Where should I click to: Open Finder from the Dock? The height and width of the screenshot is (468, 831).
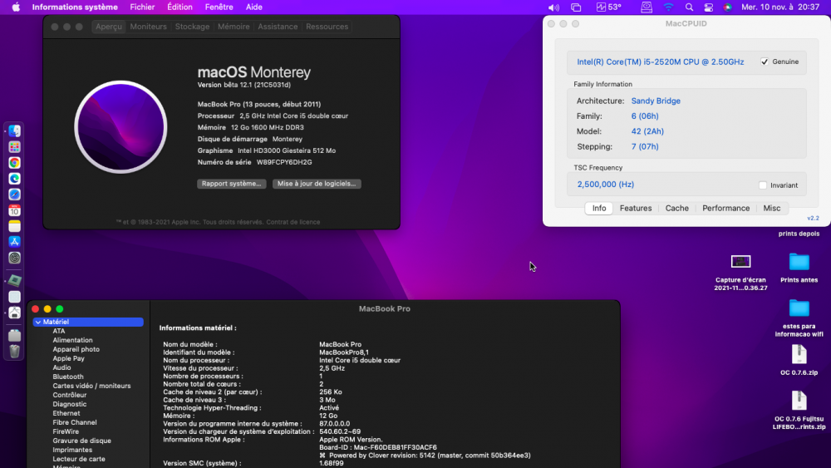pos(14,131)
